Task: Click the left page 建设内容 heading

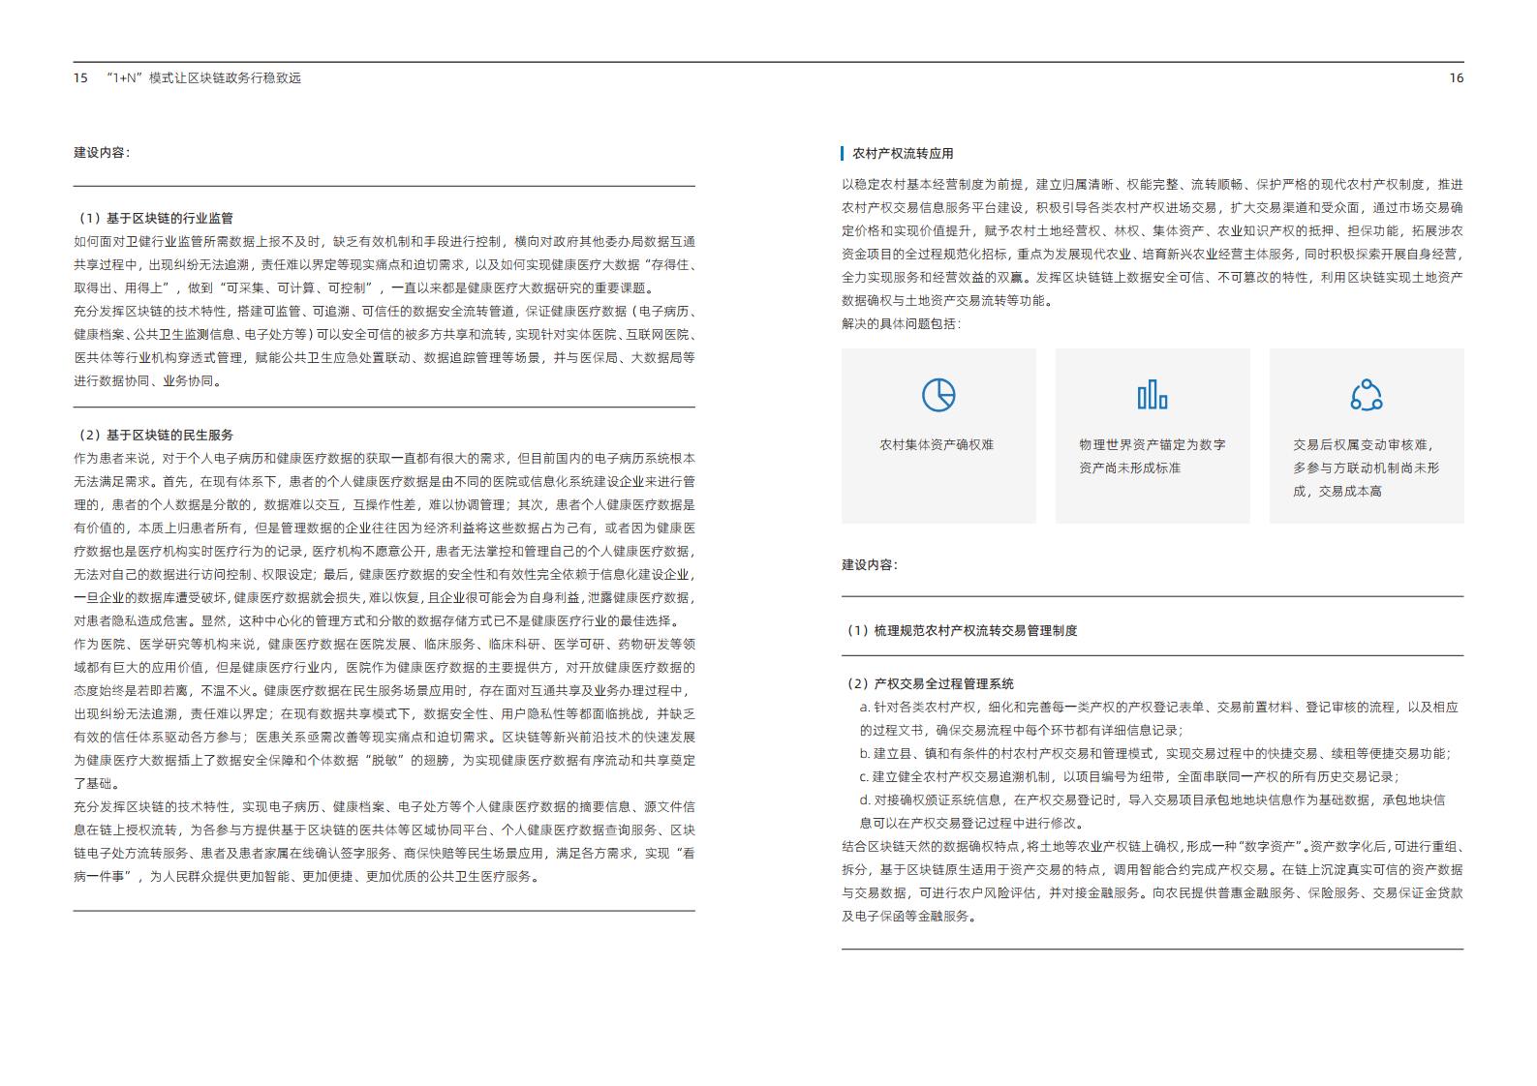Action: [x=102, y=153]
